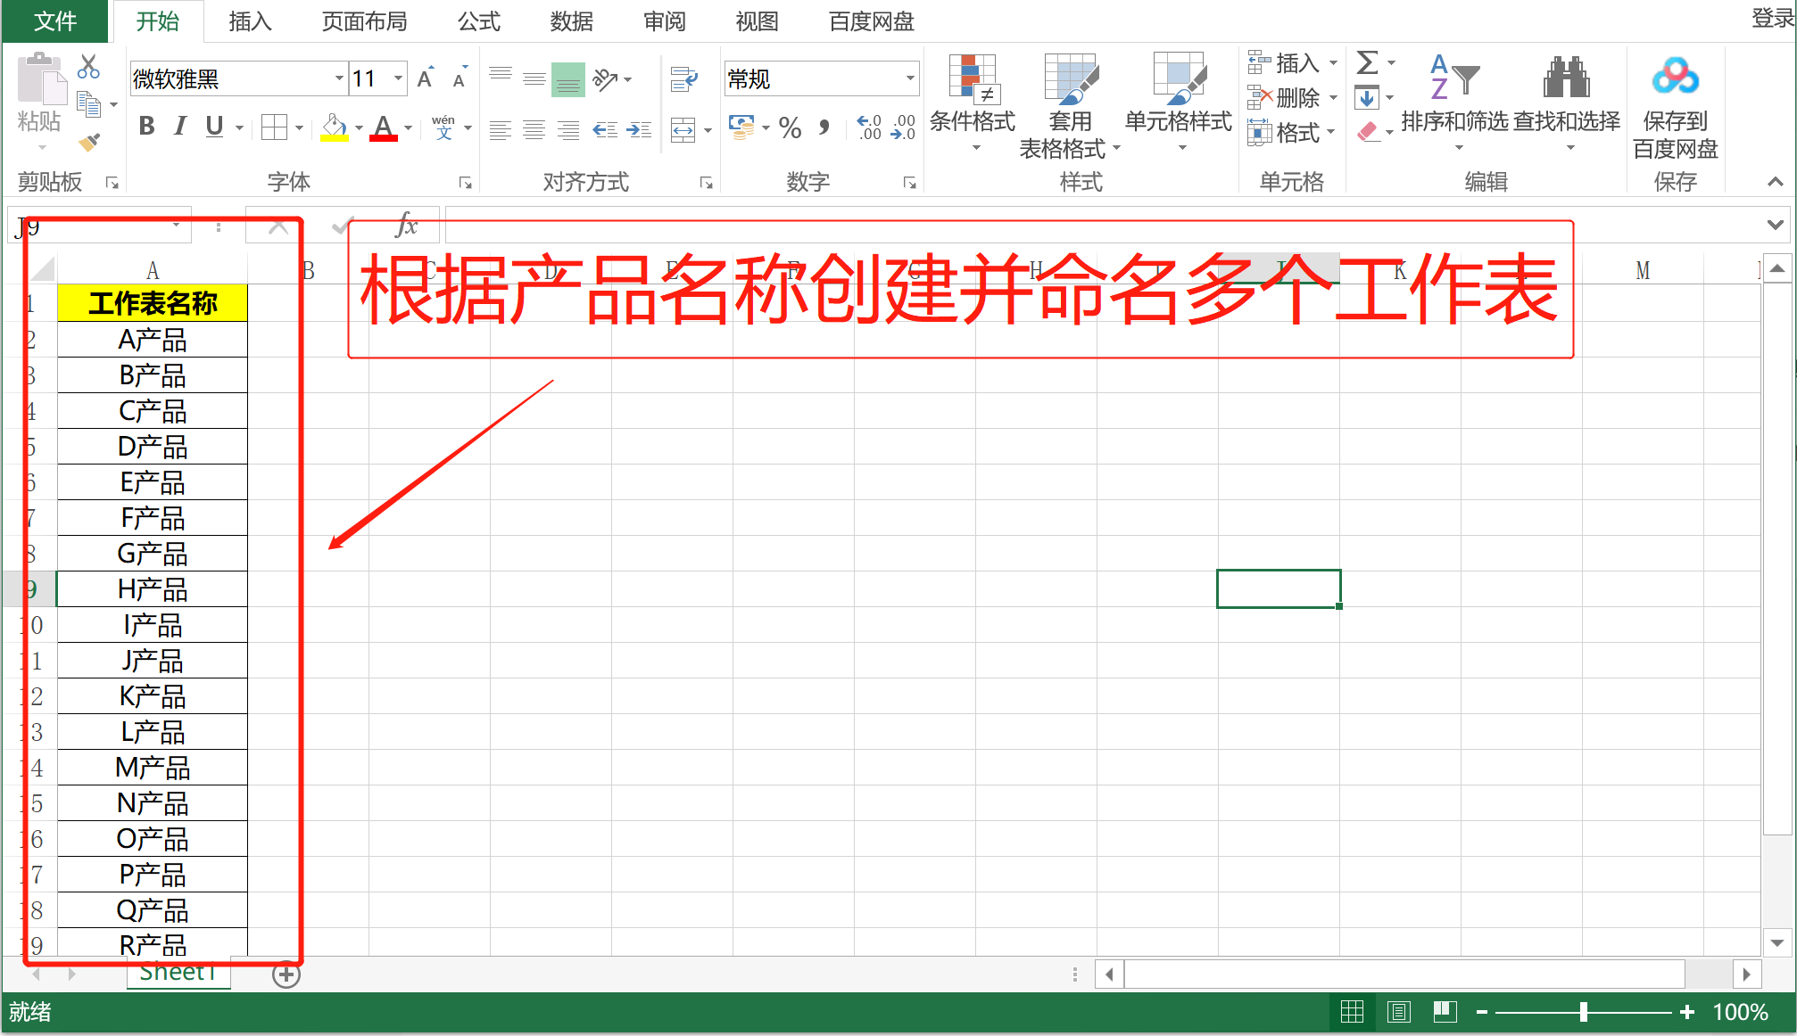1797x1036 pixels.
Task: Switch to the 数据 tab
Action: click(x=572, y=21)
